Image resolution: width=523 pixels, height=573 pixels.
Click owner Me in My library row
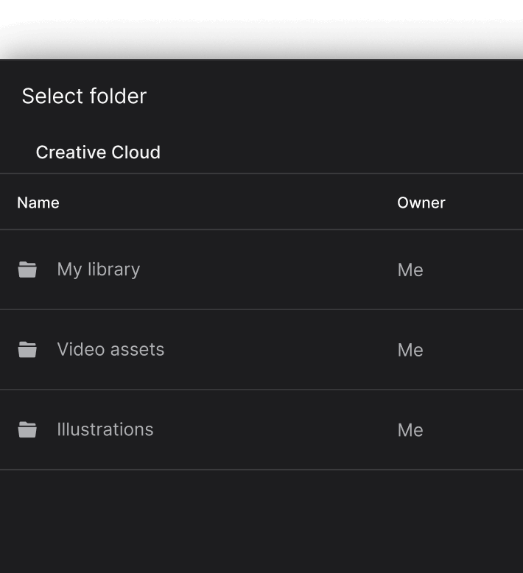click(410, 270)
